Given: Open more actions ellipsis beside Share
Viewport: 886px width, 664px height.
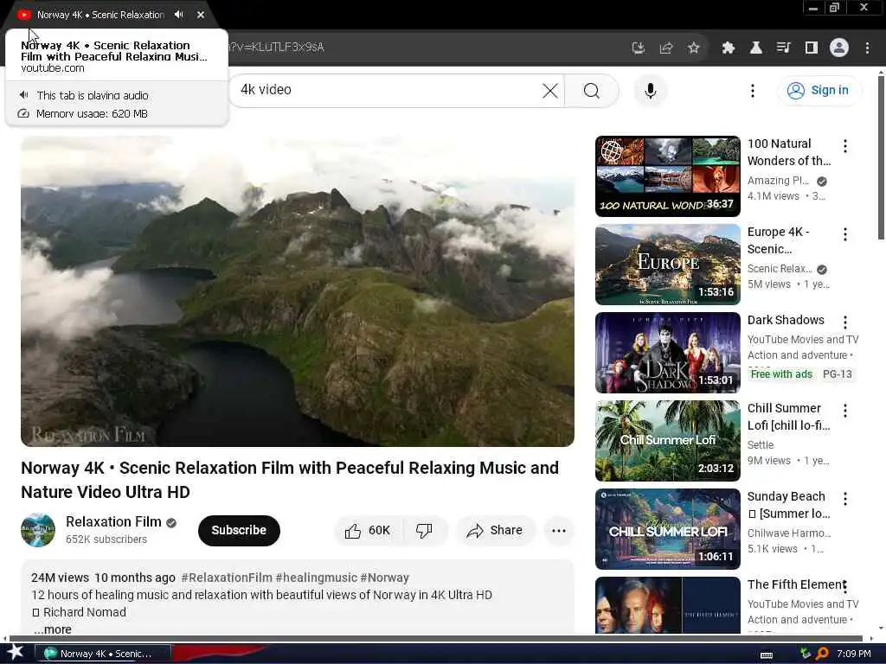Looking at the screenshot, I should pyautogui.click(x=559, y=530).
